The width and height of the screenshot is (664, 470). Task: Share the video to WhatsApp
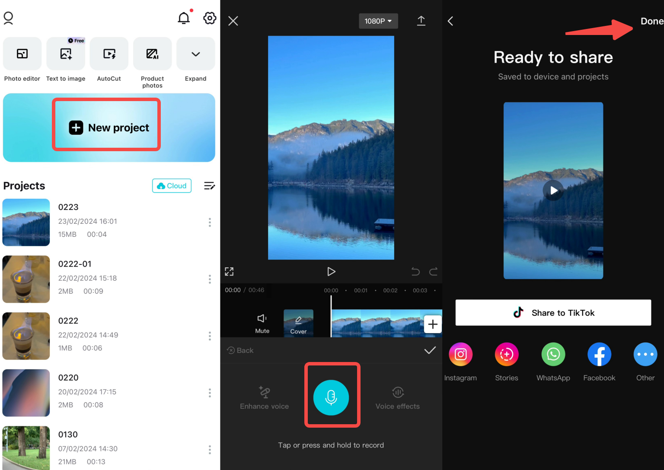[553, 354]
